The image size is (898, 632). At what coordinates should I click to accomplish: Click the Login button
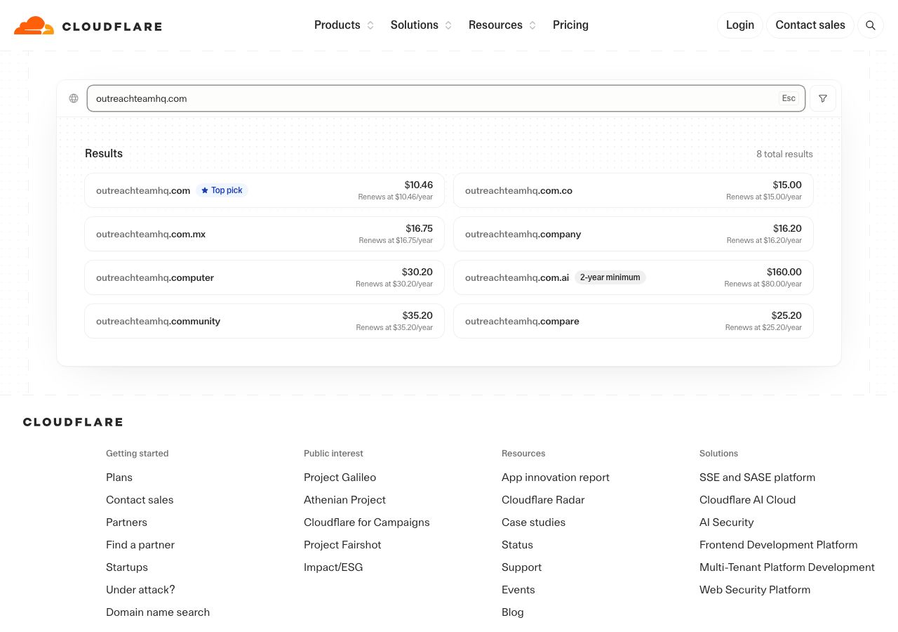[739, 25]
